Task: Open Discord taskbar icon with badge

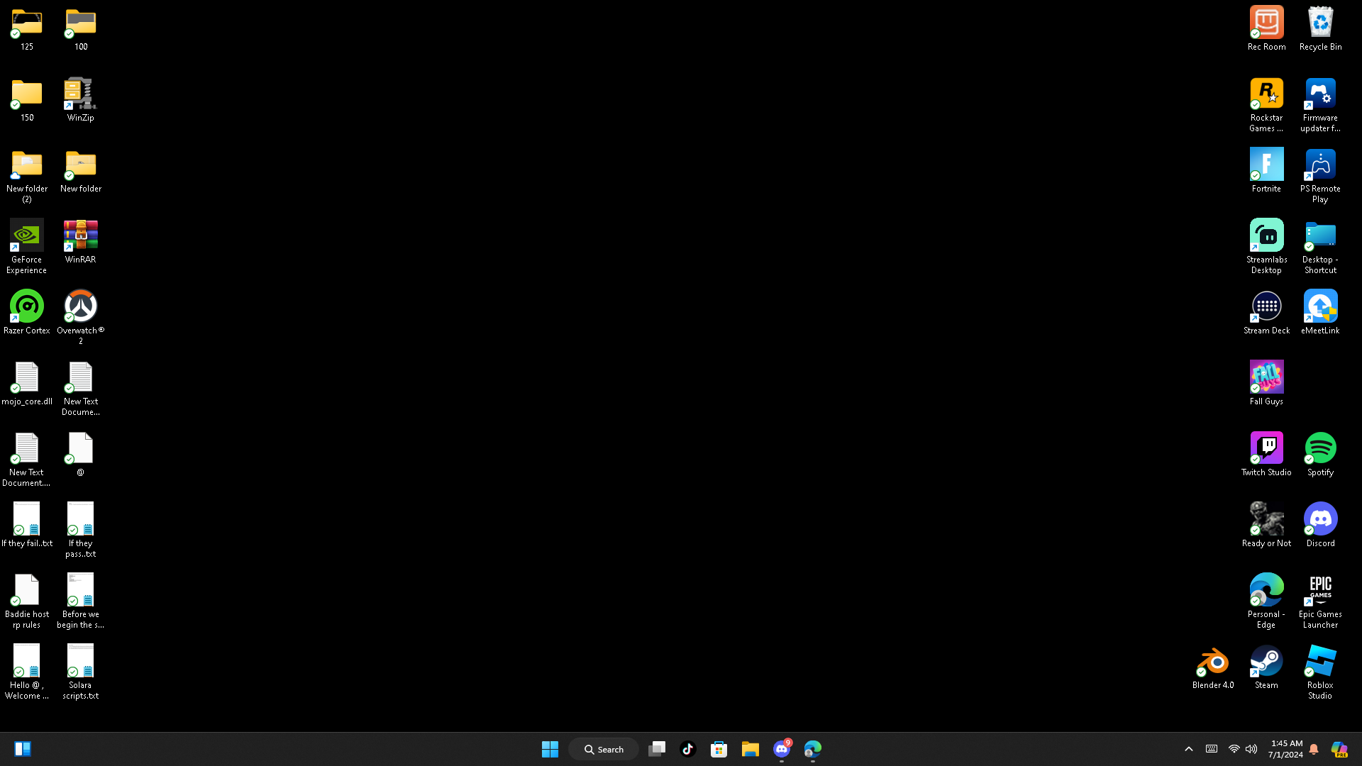Action: tap(782, 749)
